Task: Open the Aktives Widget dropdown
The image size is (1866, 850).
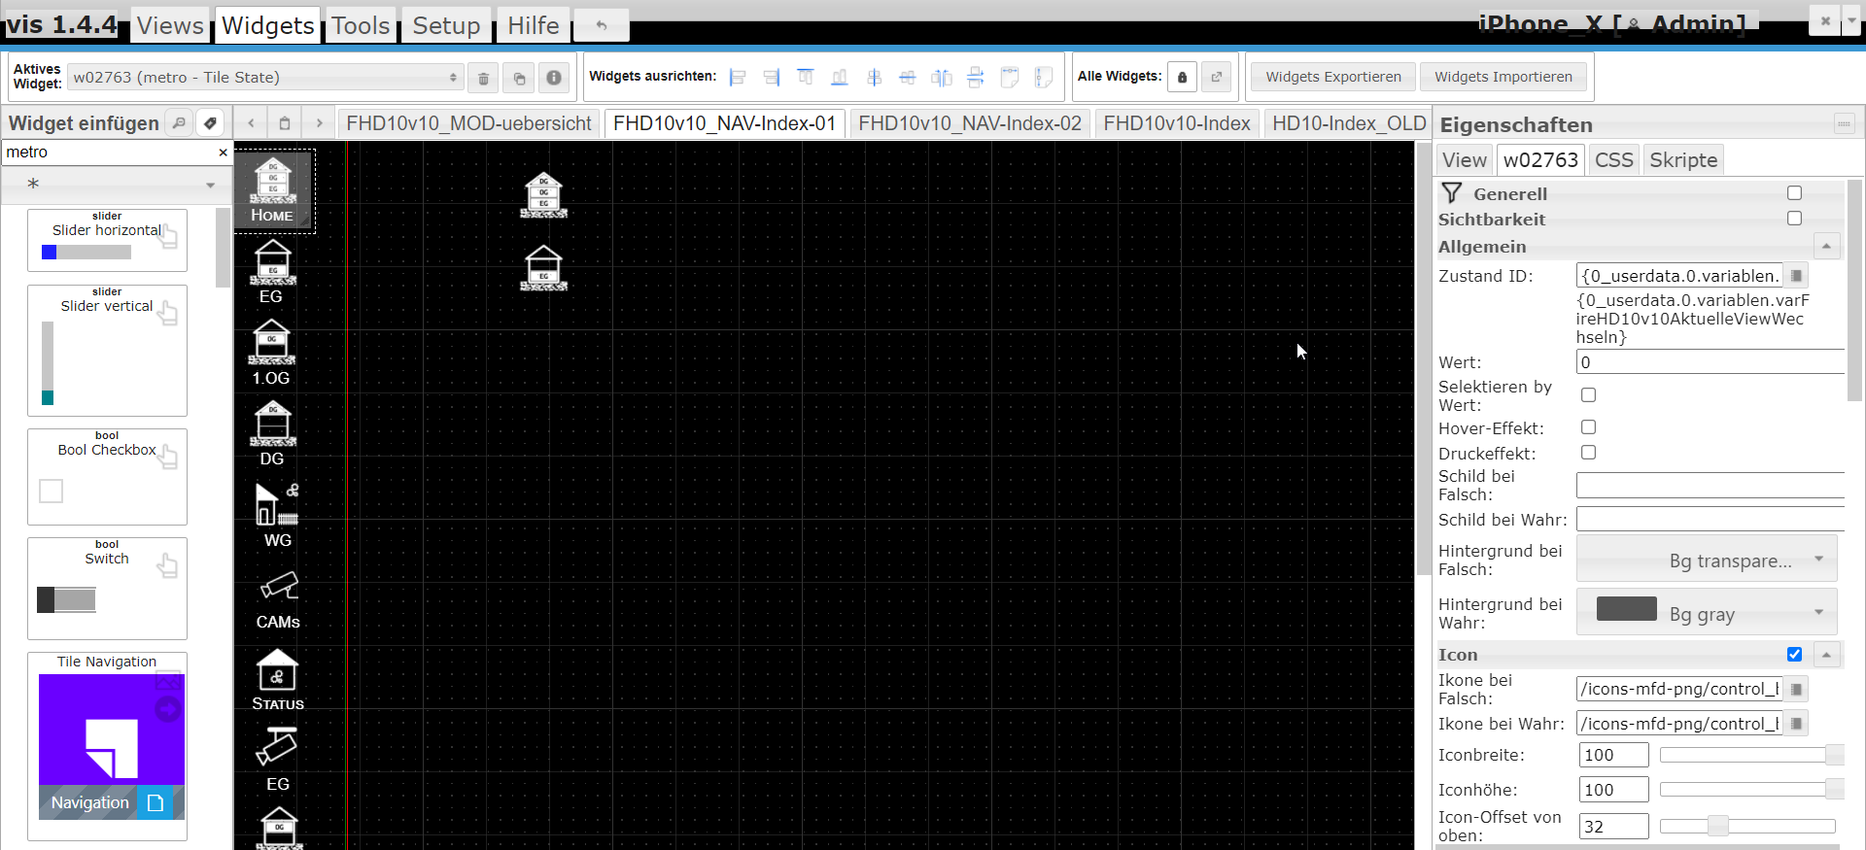Action: (x=265, y=78)
